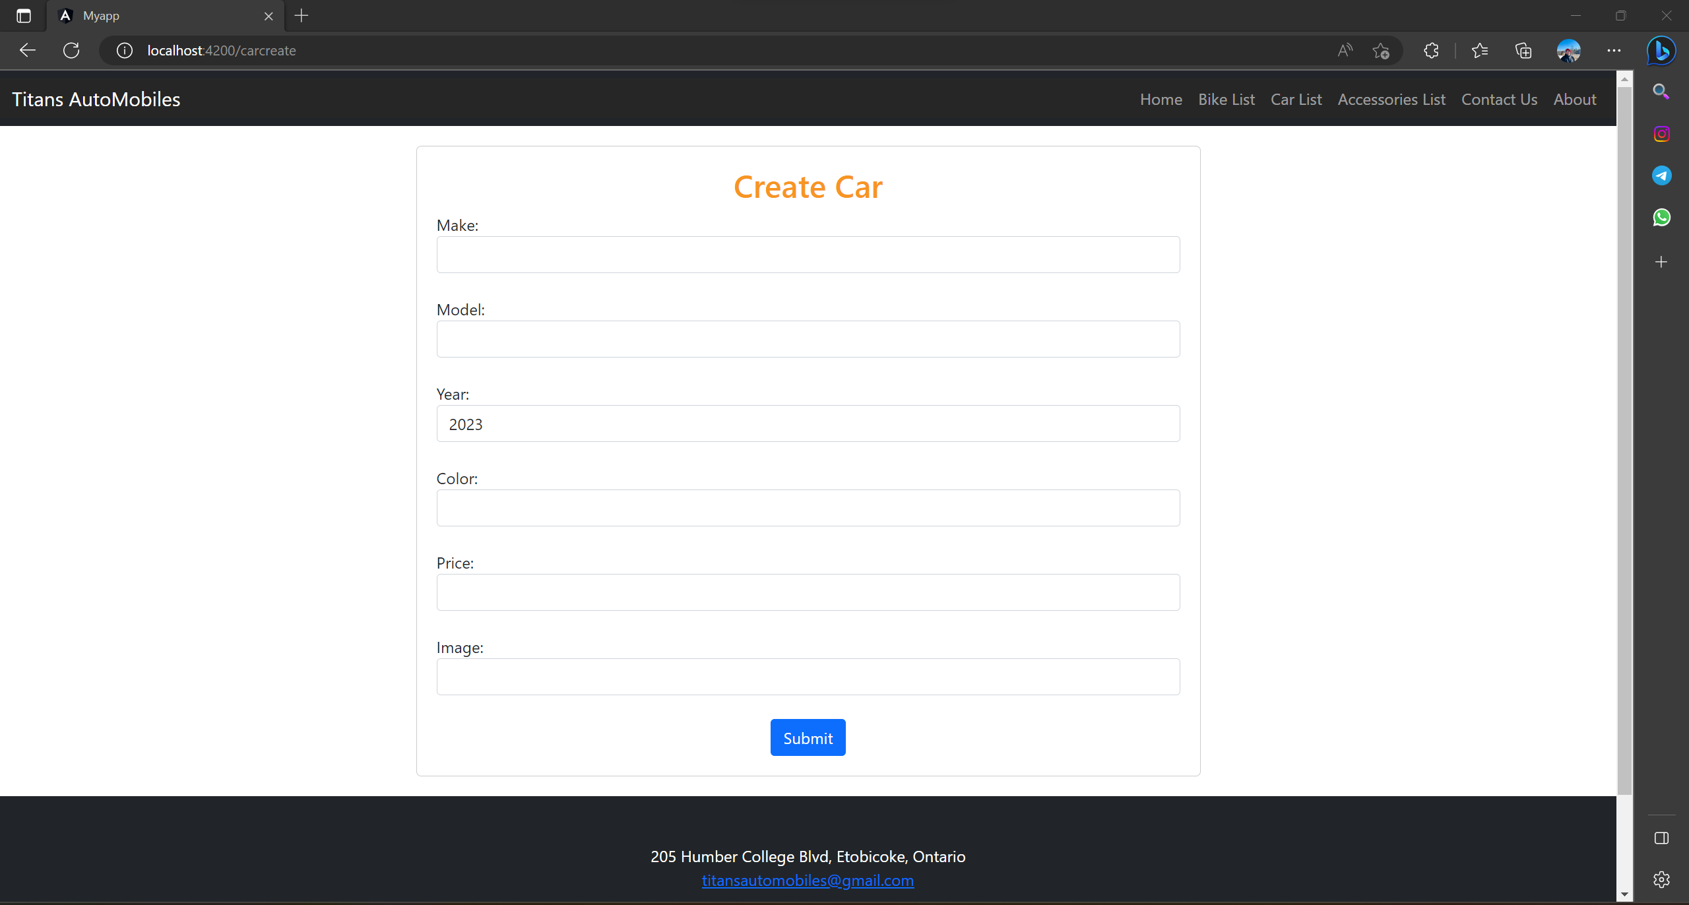Add this page to favorites
Viewport: 1689px width, 905px height.
pyautogui.click(x=1380, y=50)
